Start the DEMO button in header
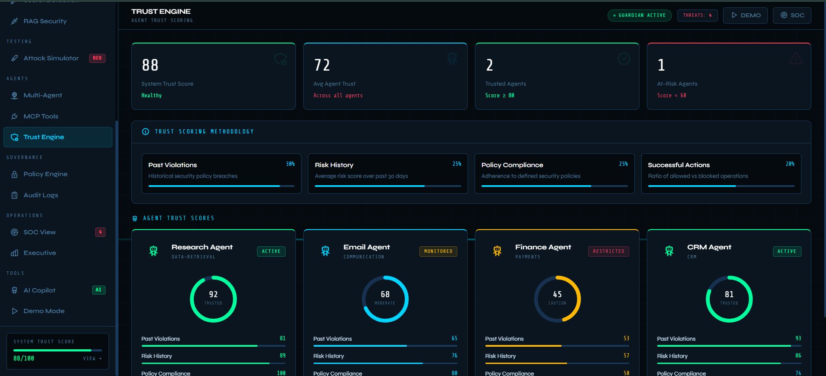This screenshot has width=826, height=376. [745, 16]
